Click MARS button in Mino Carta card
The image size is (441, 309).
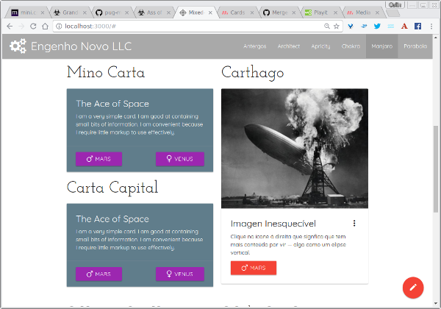(x=98, y=159)
